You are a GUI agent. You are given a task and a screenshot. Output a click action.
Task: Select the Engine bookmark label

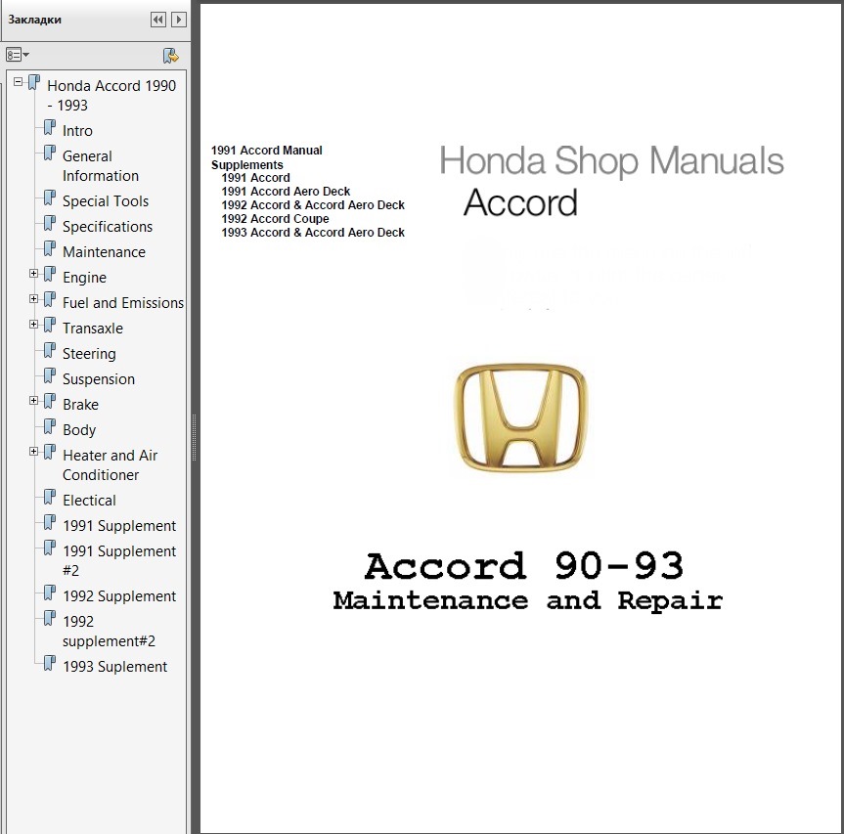pos(84,277)
